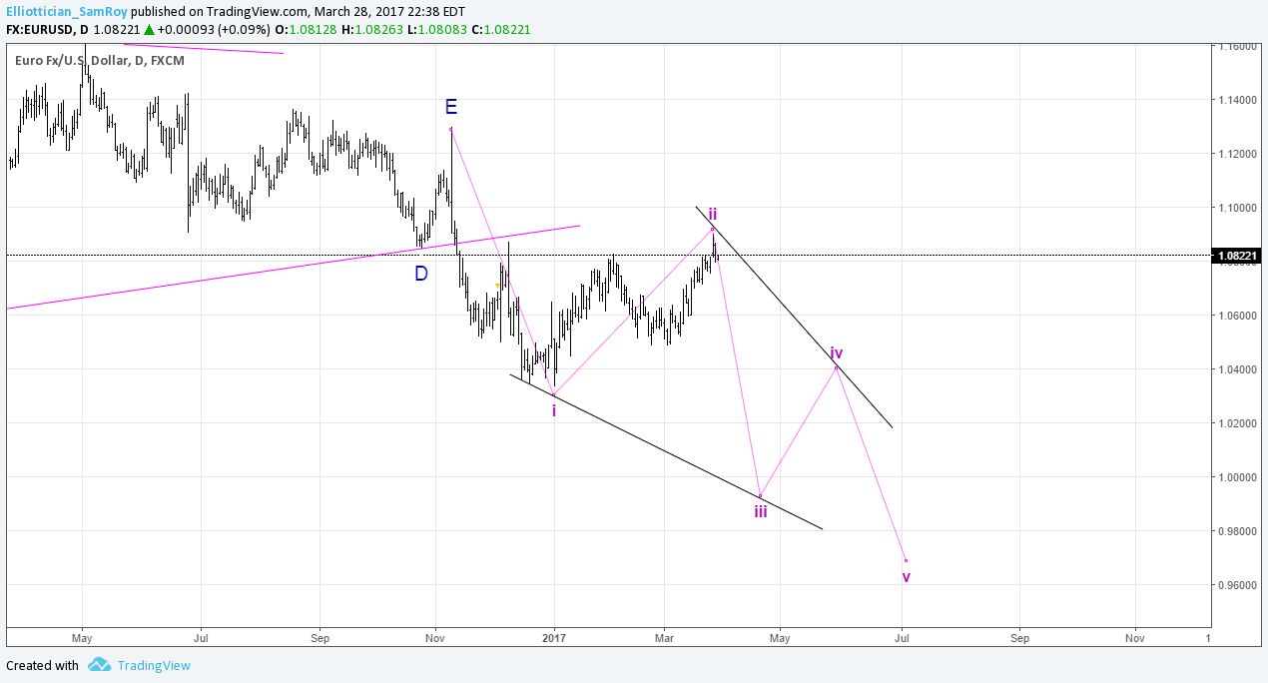Click the Created with text
1268x683 pixels.
pyautogui.click(x=42, y=666)
